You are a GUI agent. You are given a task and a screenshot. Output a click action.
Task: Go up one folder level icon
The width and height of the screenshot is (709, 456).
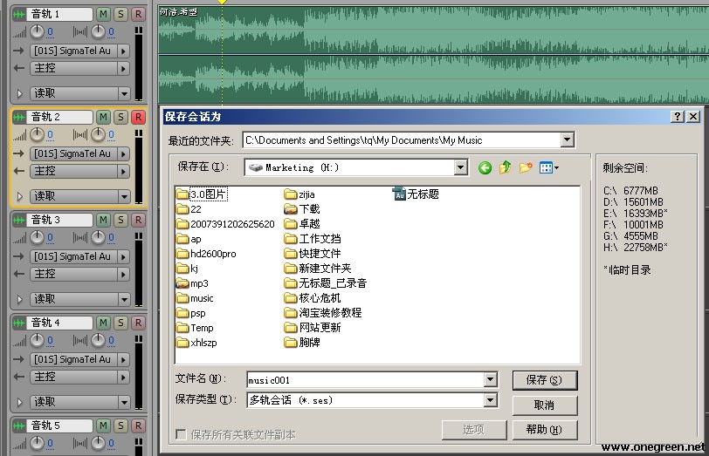(505, 168)
